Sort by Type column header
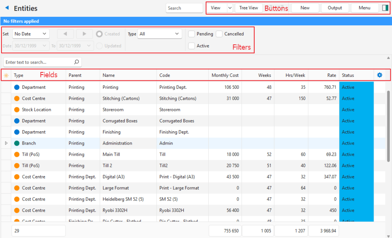Viewport: 392px width, 238px height. click(39, 75)
